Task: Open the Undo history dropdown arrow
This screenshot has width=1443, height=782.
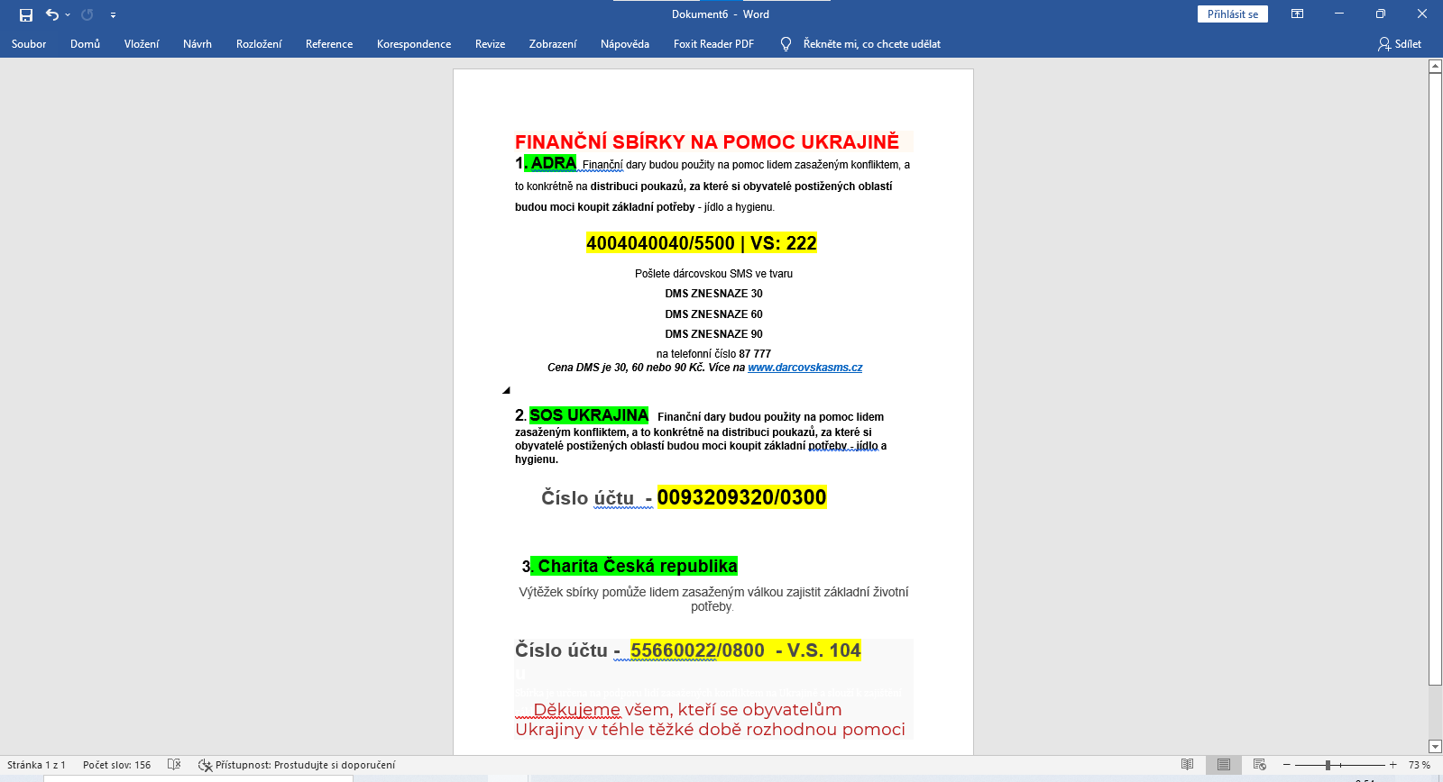Action: point(68,14)
